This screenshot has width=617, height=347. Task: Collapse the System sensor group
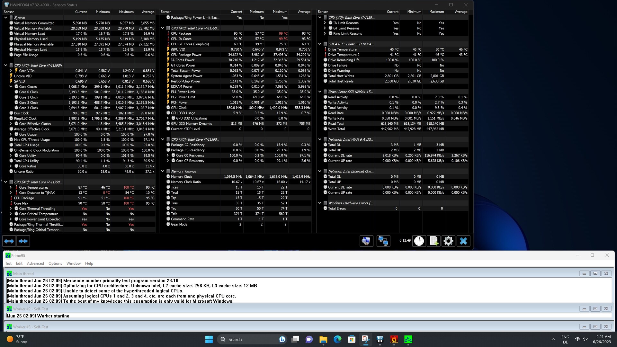coord(5,18)
